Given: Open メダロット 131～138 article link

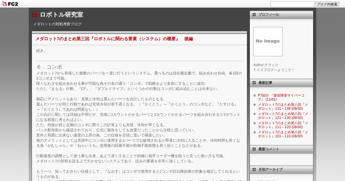Looking at the screenshot, I should click(x=283, y=107).
